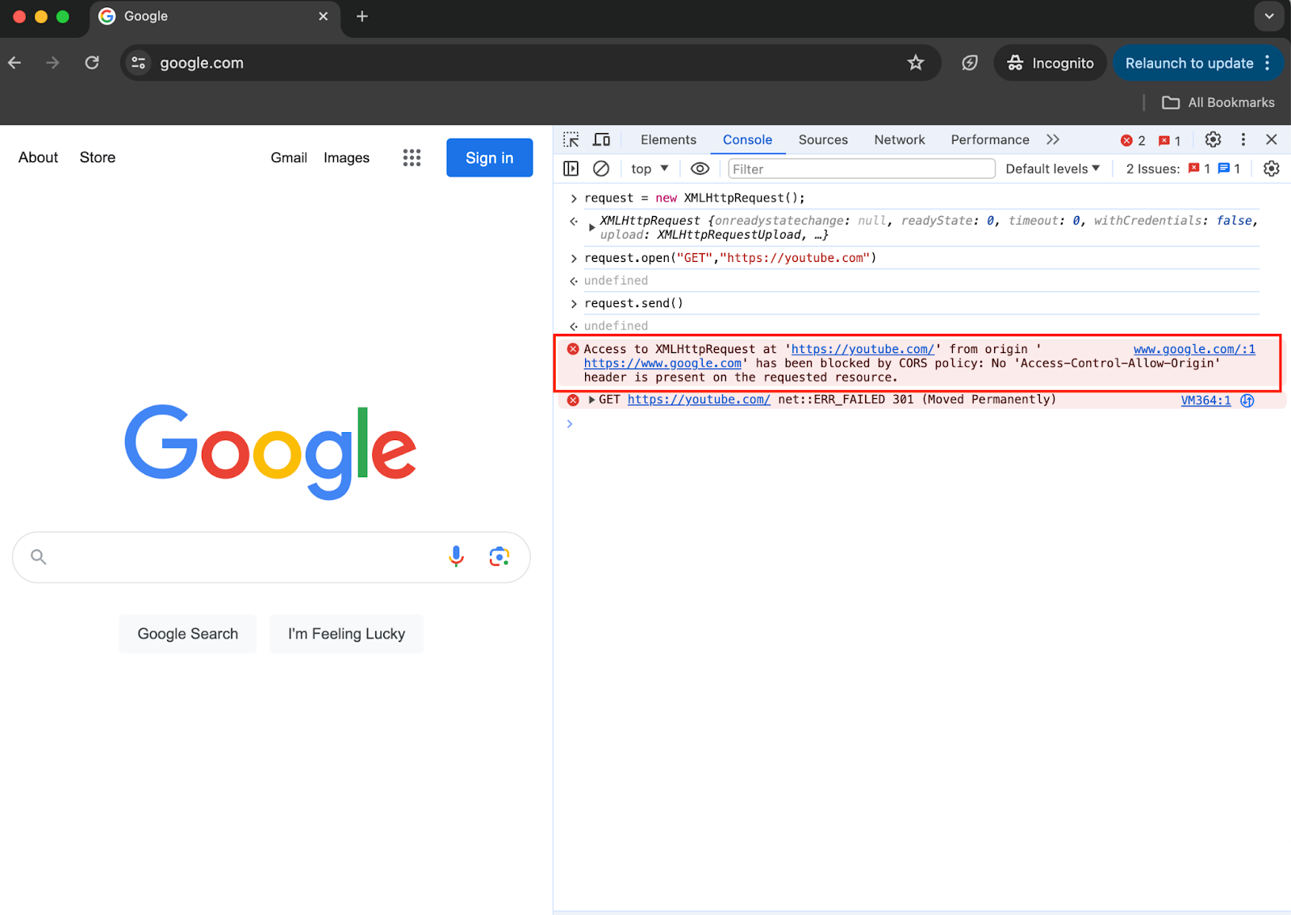
Task: Open the console sidebar
Action: 571,168
